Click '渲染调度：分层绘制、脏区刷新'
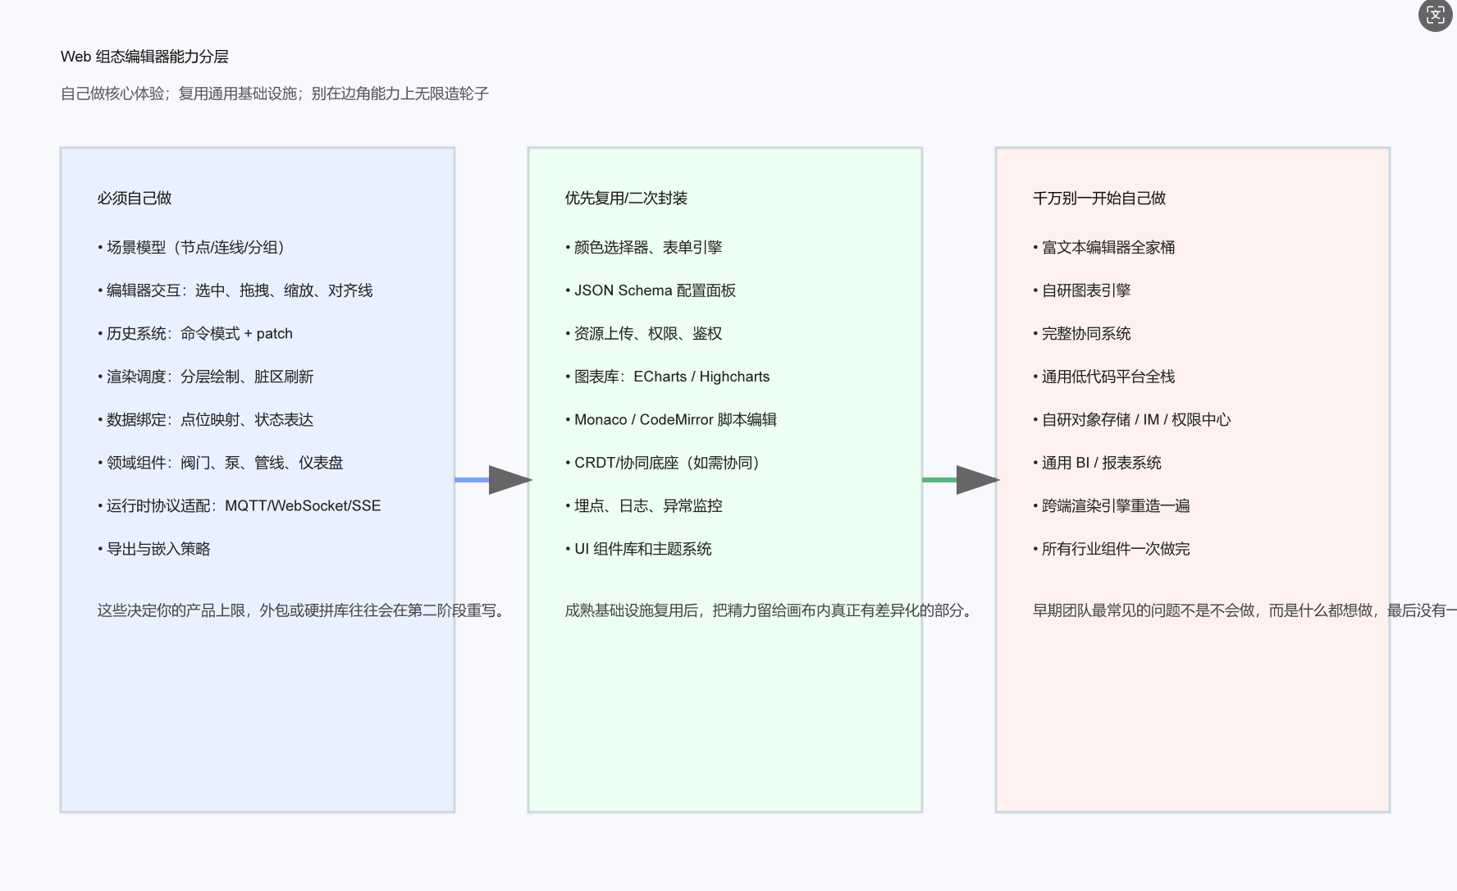Screen dimensions: 1457x891 (206, 377)
